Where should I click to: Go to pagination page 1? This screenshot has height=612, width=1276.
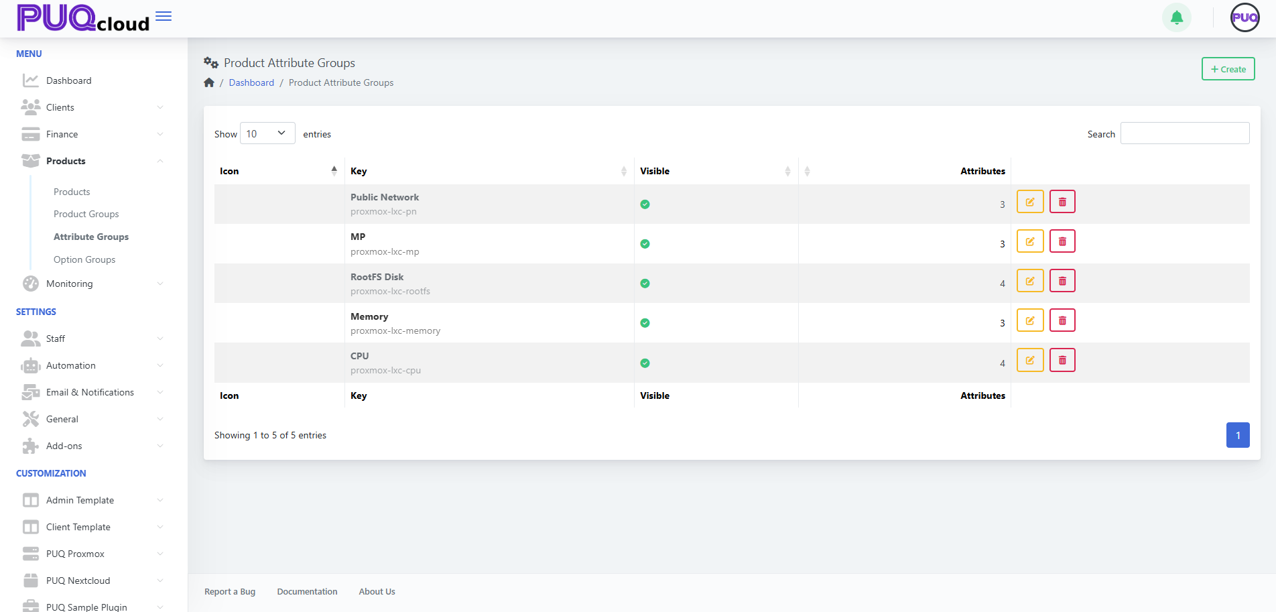click(1238, 435)
